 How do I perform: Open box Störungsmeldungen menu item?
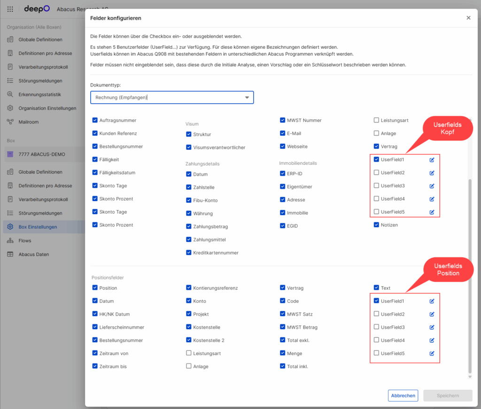pos(40,213)
